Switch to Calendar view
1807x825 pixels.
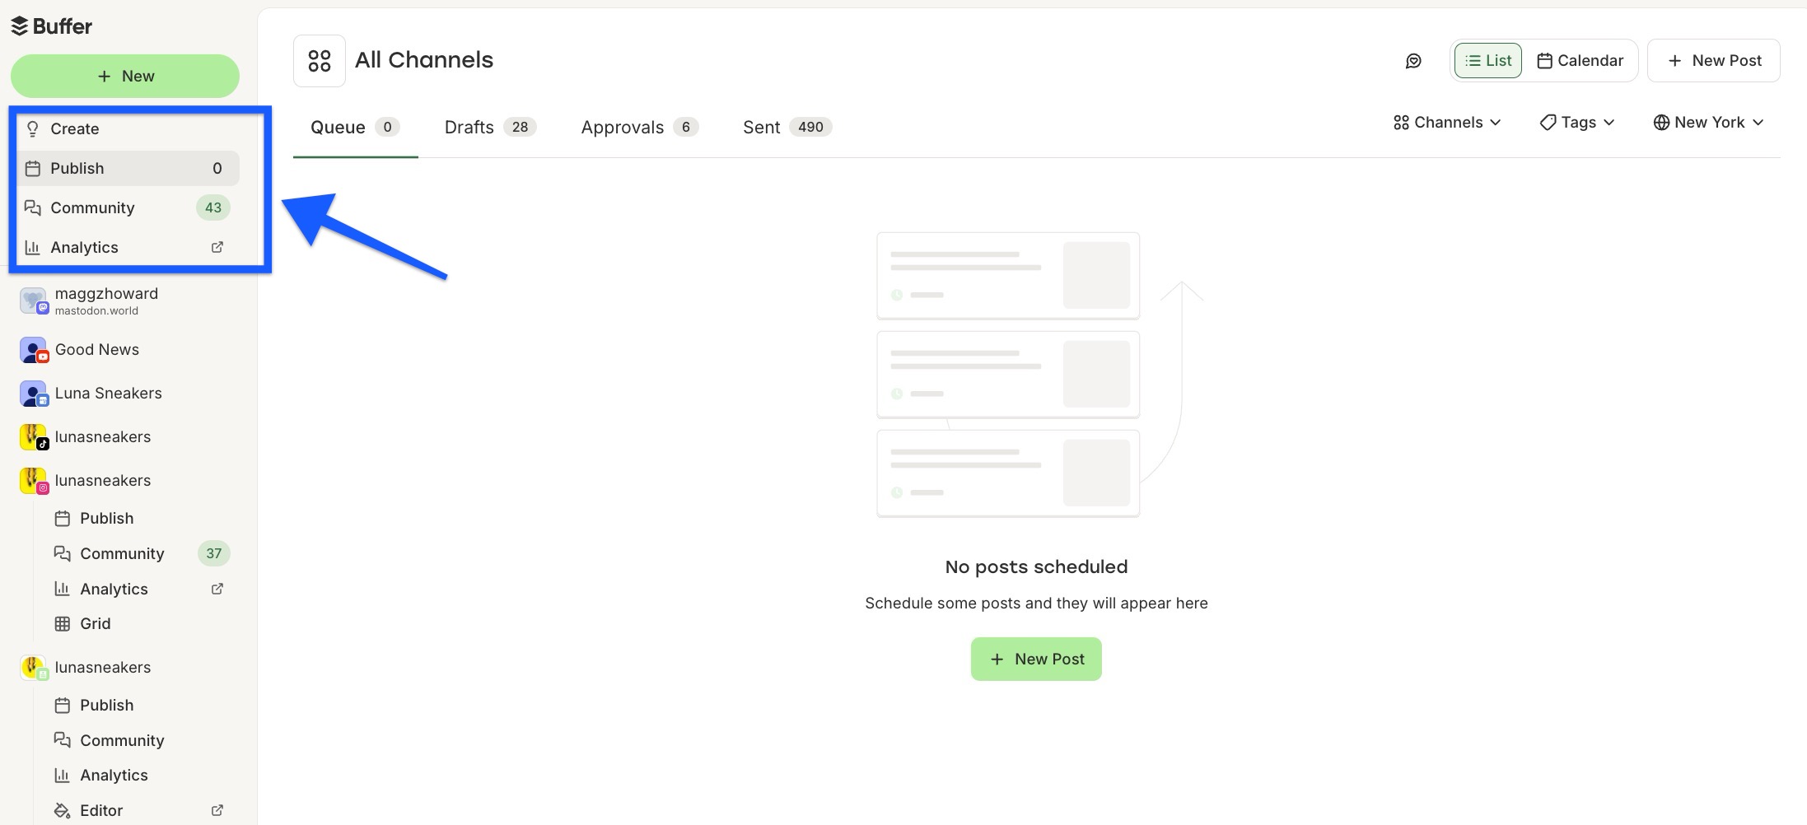point(1580,60)
